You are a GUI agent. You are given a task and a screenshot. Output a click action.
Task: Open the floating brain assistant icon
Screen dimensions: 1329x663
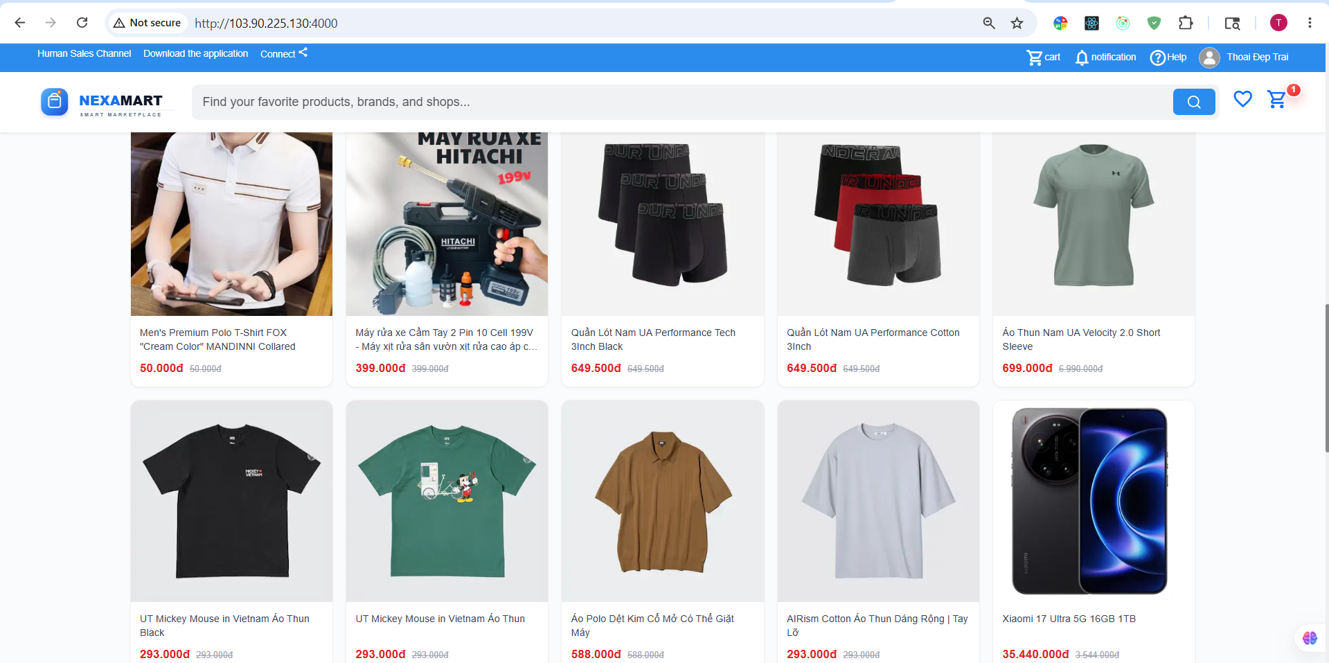(1310, 638)
